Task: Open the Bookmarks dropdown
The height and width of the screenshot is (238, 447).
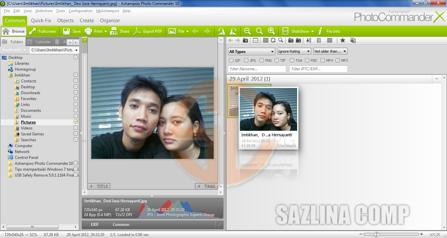Action: [x=14, y=50]
